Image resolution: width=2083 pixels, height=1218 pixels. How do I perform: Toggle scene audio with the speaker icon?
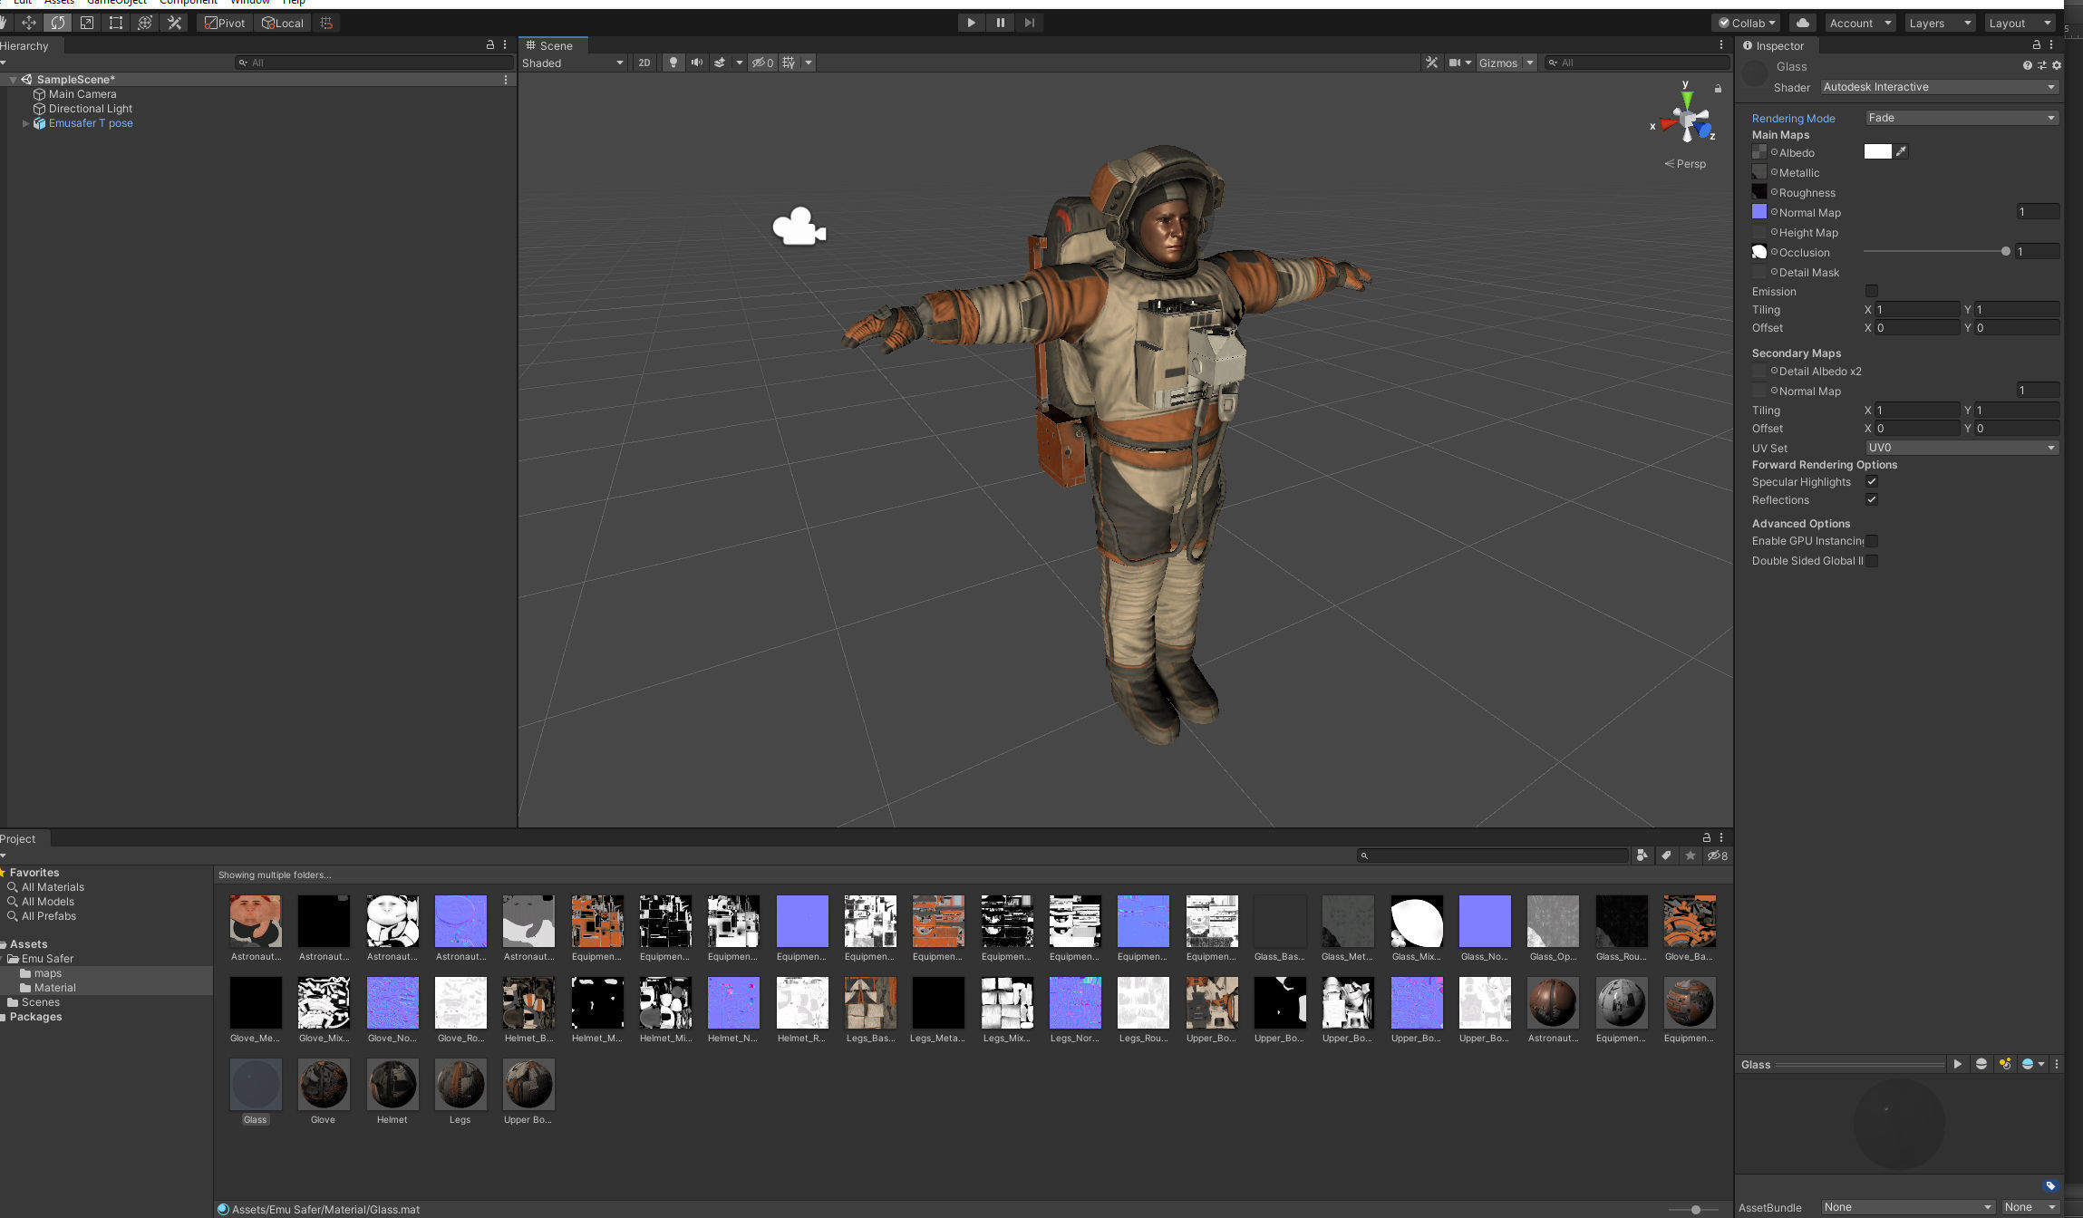point(696,63)
